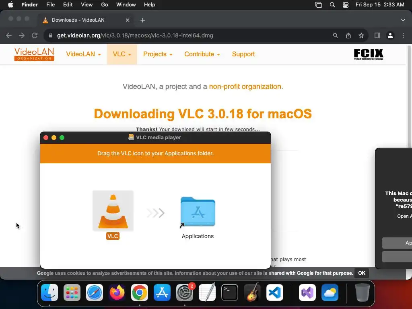Open Chrome tab search chevron
Viewport: 412px width, 309px height.
[403, 20]
